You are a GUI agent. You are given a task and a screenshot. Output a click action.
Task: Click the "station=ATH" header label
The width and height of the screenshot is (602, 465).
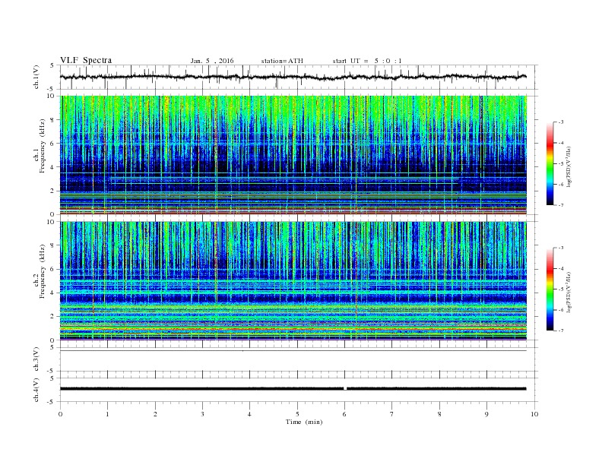tap(282, 61)
